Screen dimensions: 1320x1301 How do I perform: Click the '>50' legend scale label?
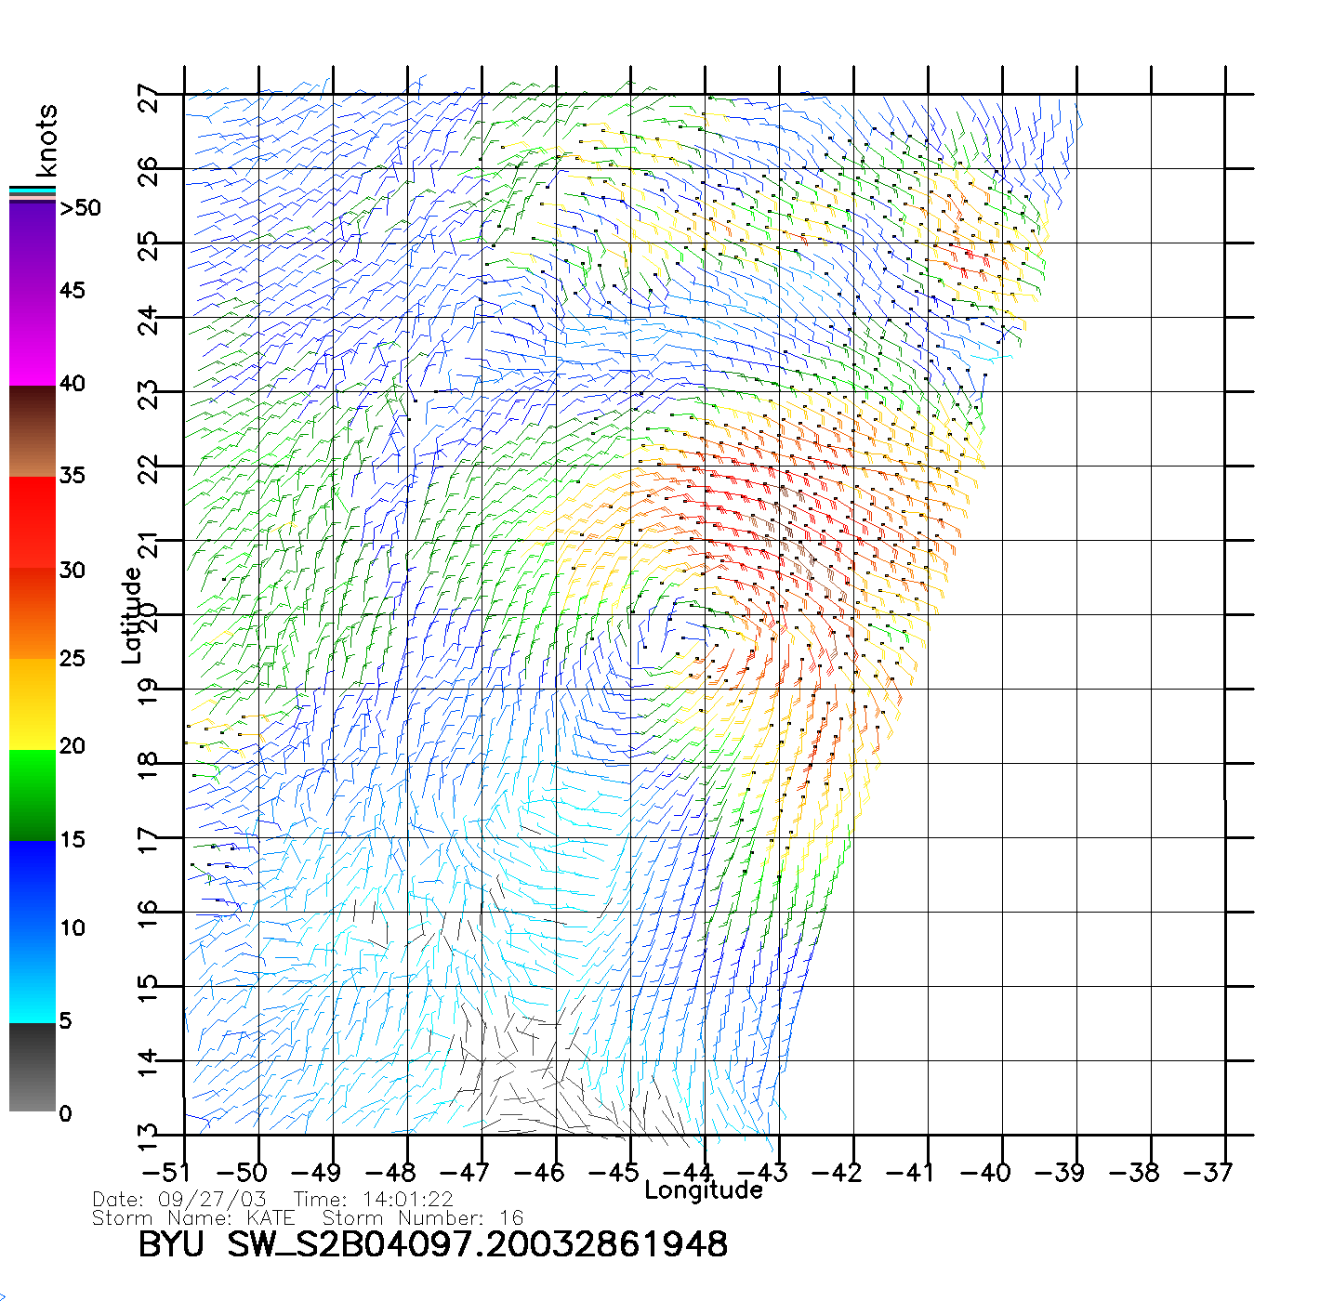[x=81, y=208]
